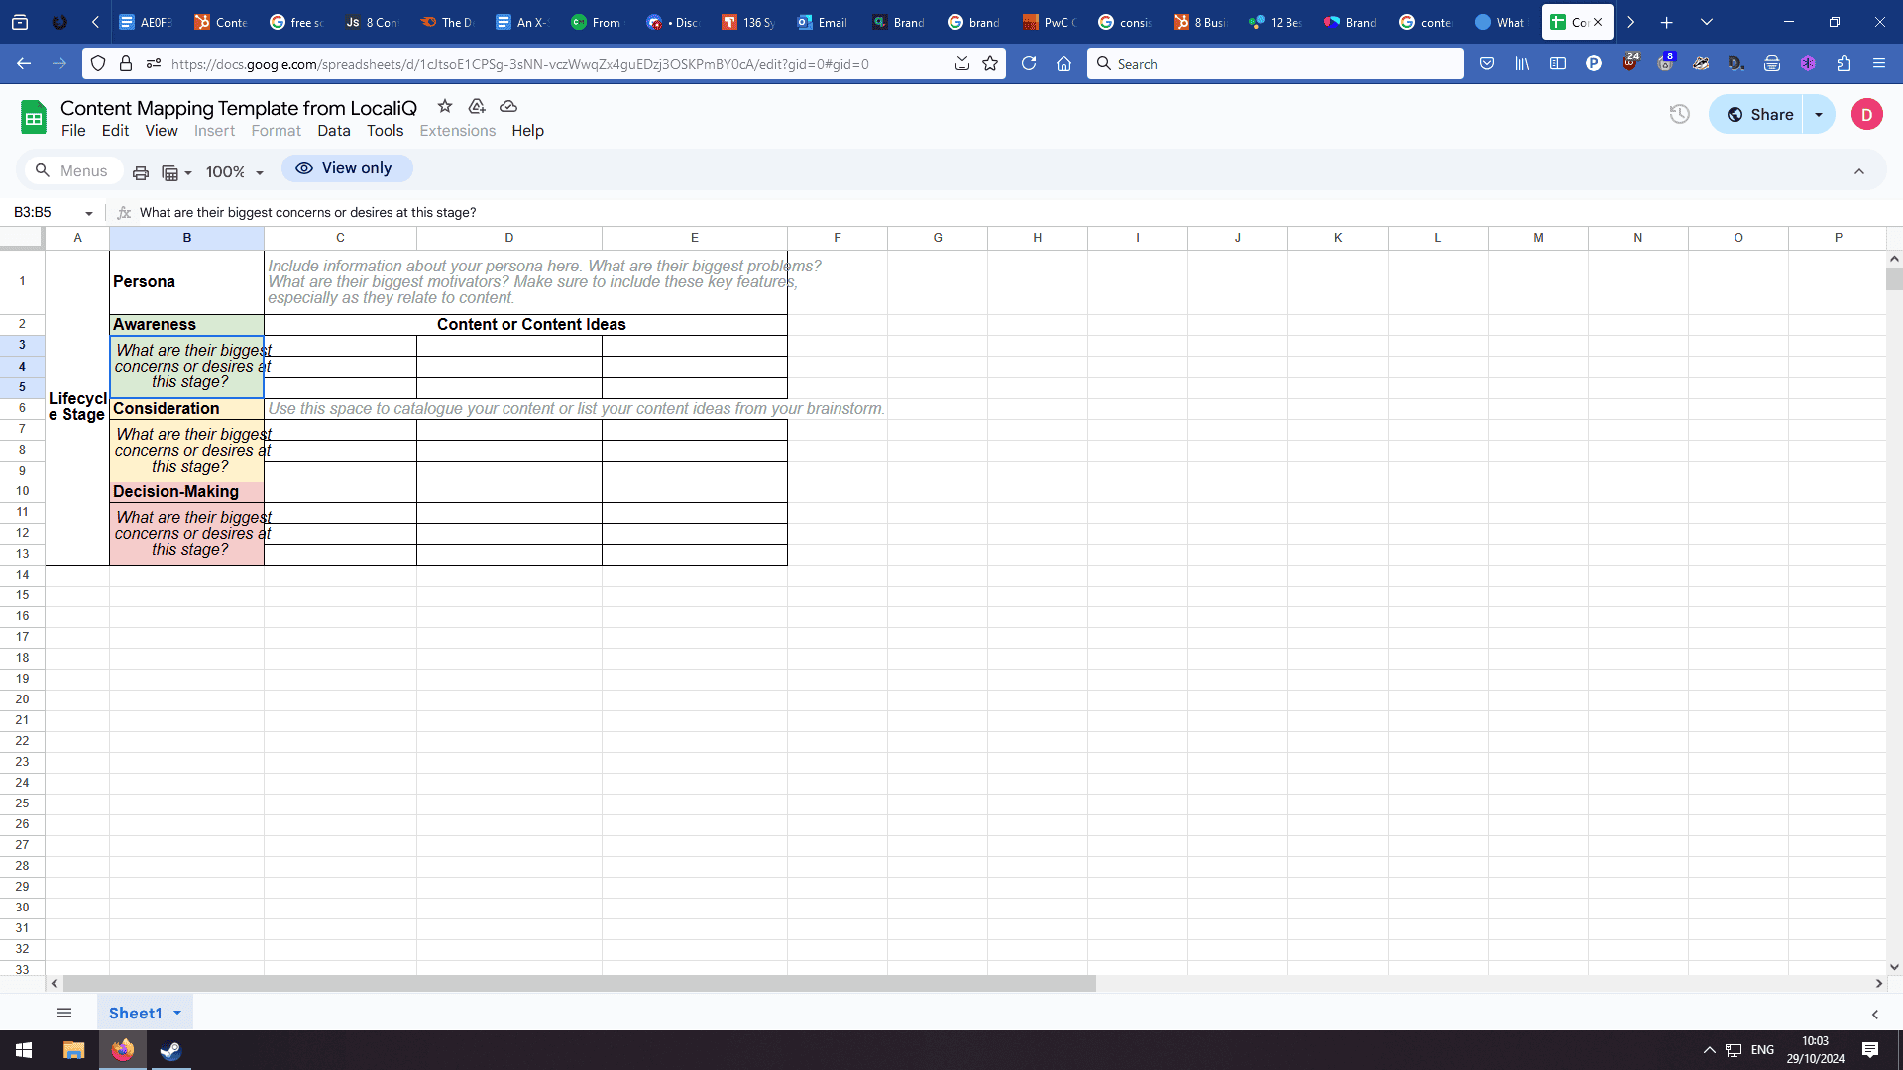The width and height of the screenshot is (1903, 1070).
Task: Select the B3:B5 cell reference input
Action: point(49,212)
